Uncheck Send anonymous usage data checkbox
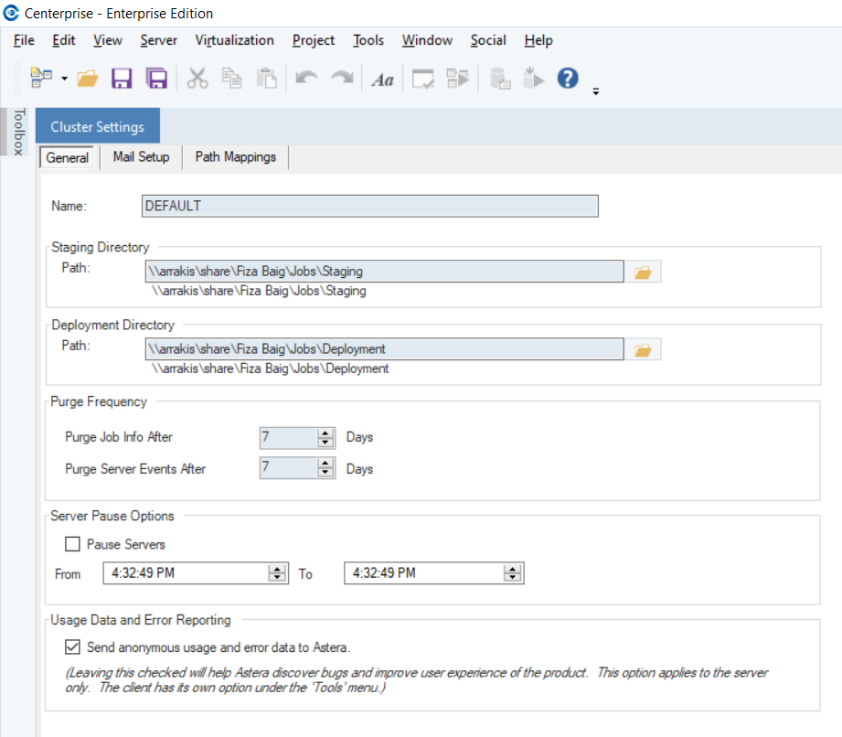This screenshot has width=842, height=737. (x=73, y=647)
